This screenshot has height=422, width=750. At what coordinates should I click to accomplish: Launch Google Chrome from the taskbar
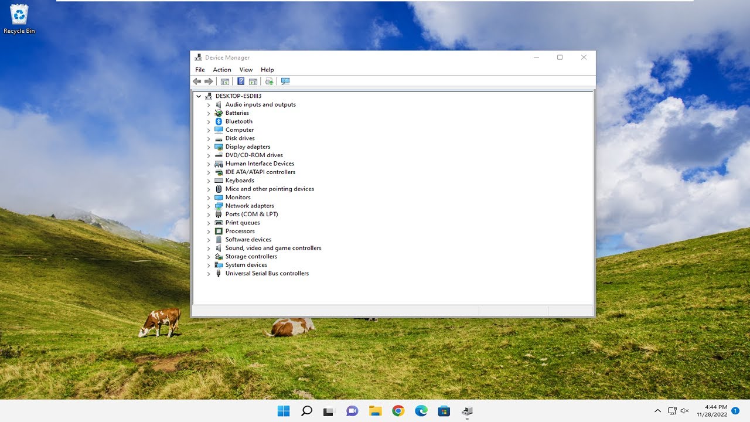[x=398, y=411]
